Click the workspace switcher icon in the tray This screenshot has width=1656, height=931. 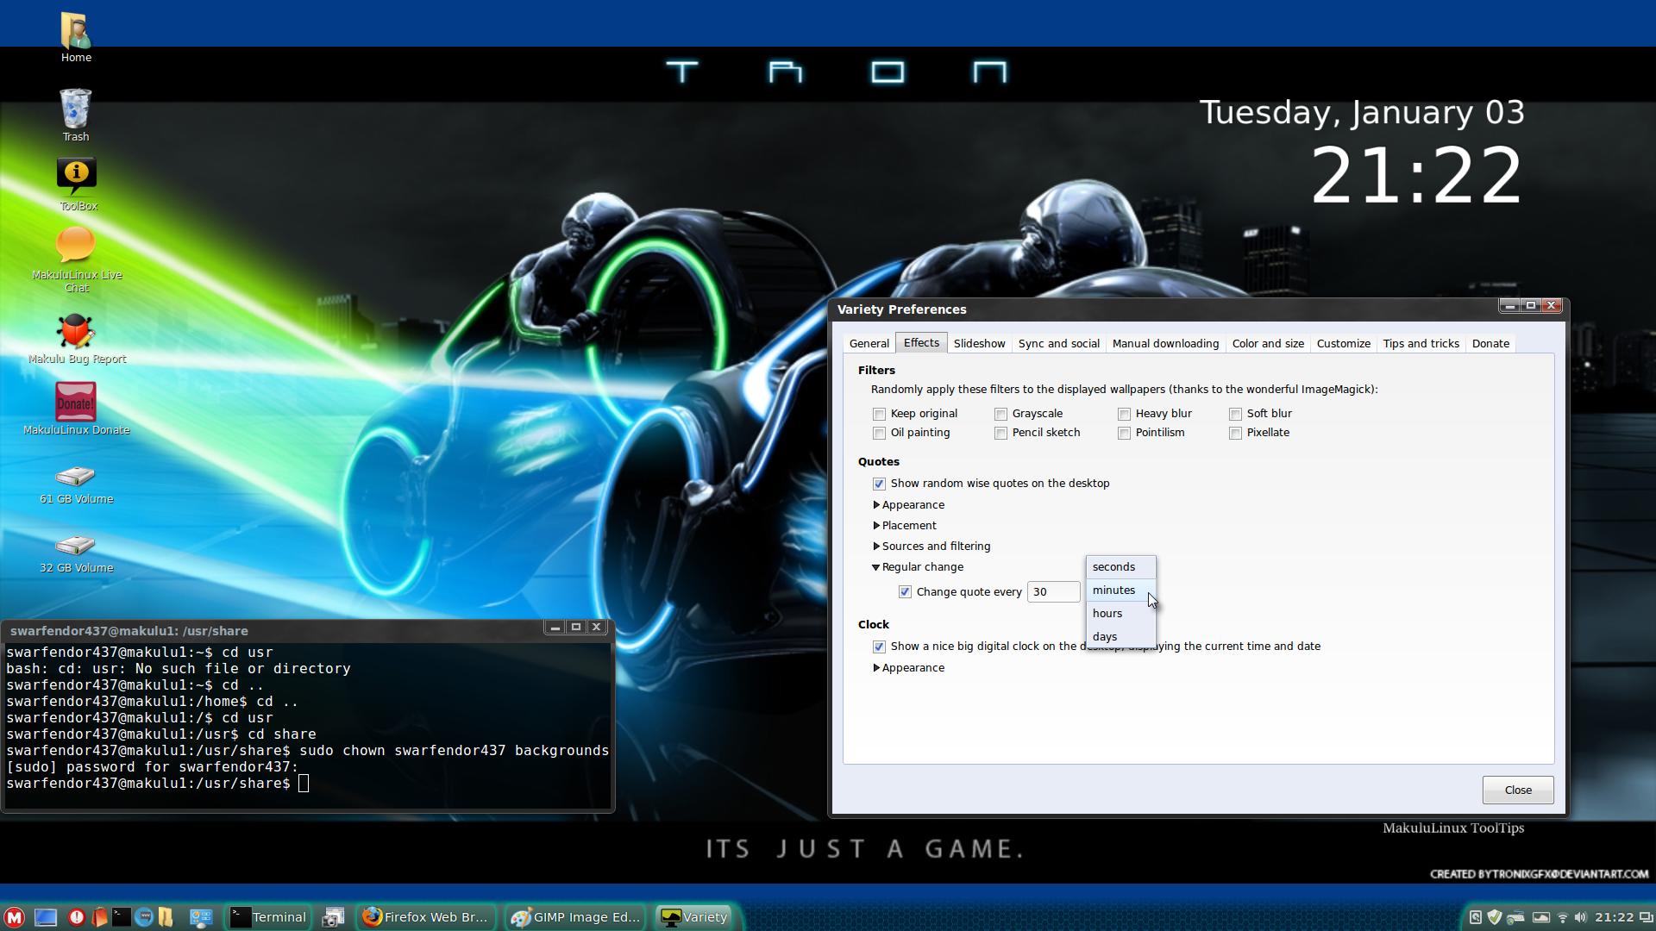coord(1645,917)
